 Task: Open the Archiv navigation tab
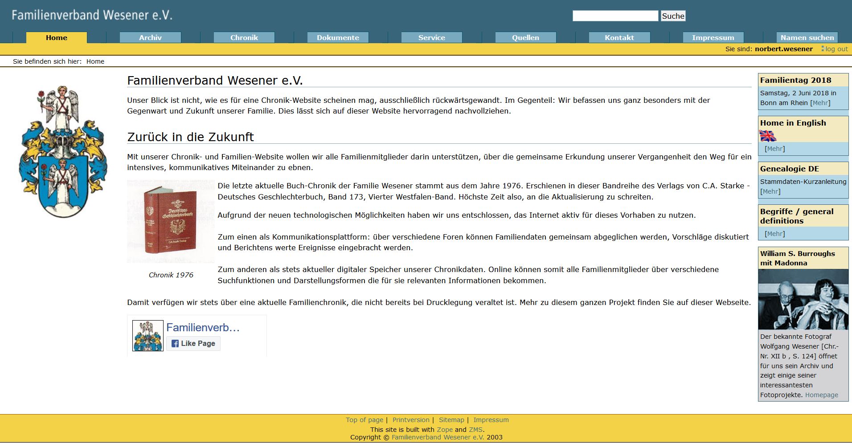[150, 38]
